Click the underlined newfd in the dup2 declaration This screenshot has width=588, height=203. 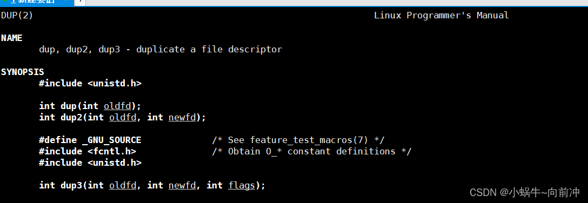(182, 117)
